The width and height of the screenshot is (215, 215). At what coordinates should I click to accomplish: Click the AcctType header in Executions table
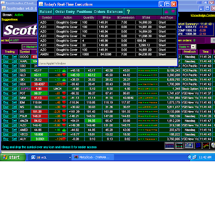(167, 18)
